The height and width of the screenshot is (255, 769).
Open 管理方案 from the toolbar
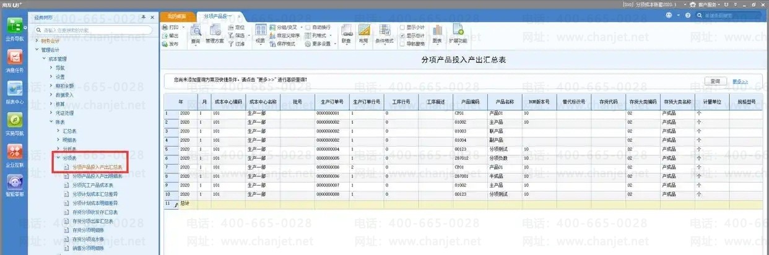214,35
